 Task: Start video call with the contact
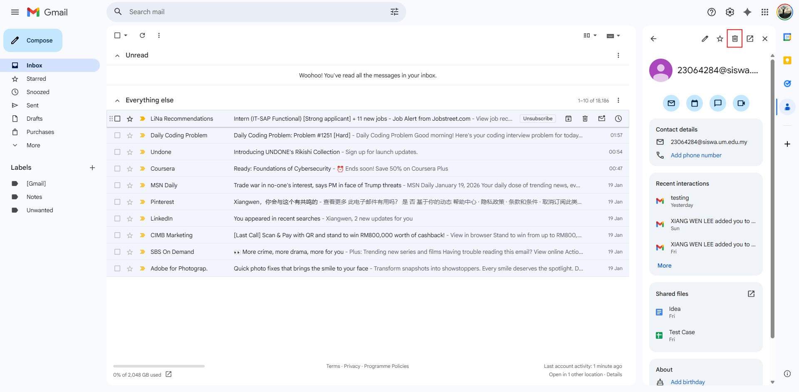(x=741, y=103)
